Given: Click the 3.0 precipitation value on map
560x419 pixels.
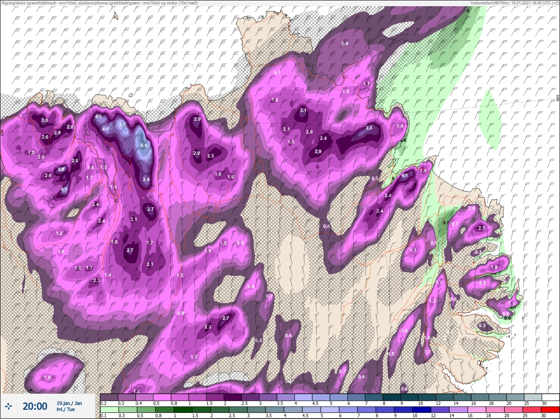Looking at the screenshot, I should point(45,120).
